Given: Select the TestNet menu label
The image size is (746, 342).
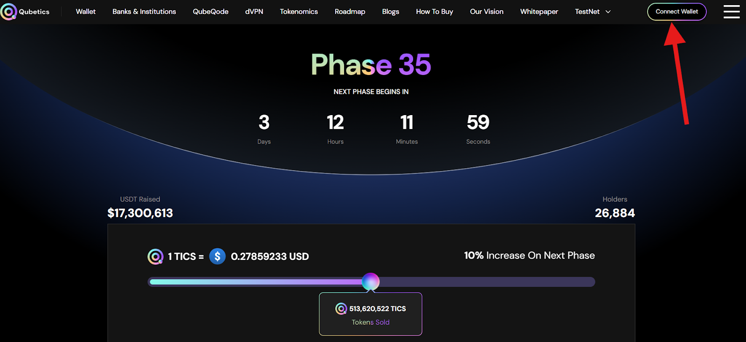Looking at the screenshot, I should tap(587, 12).
